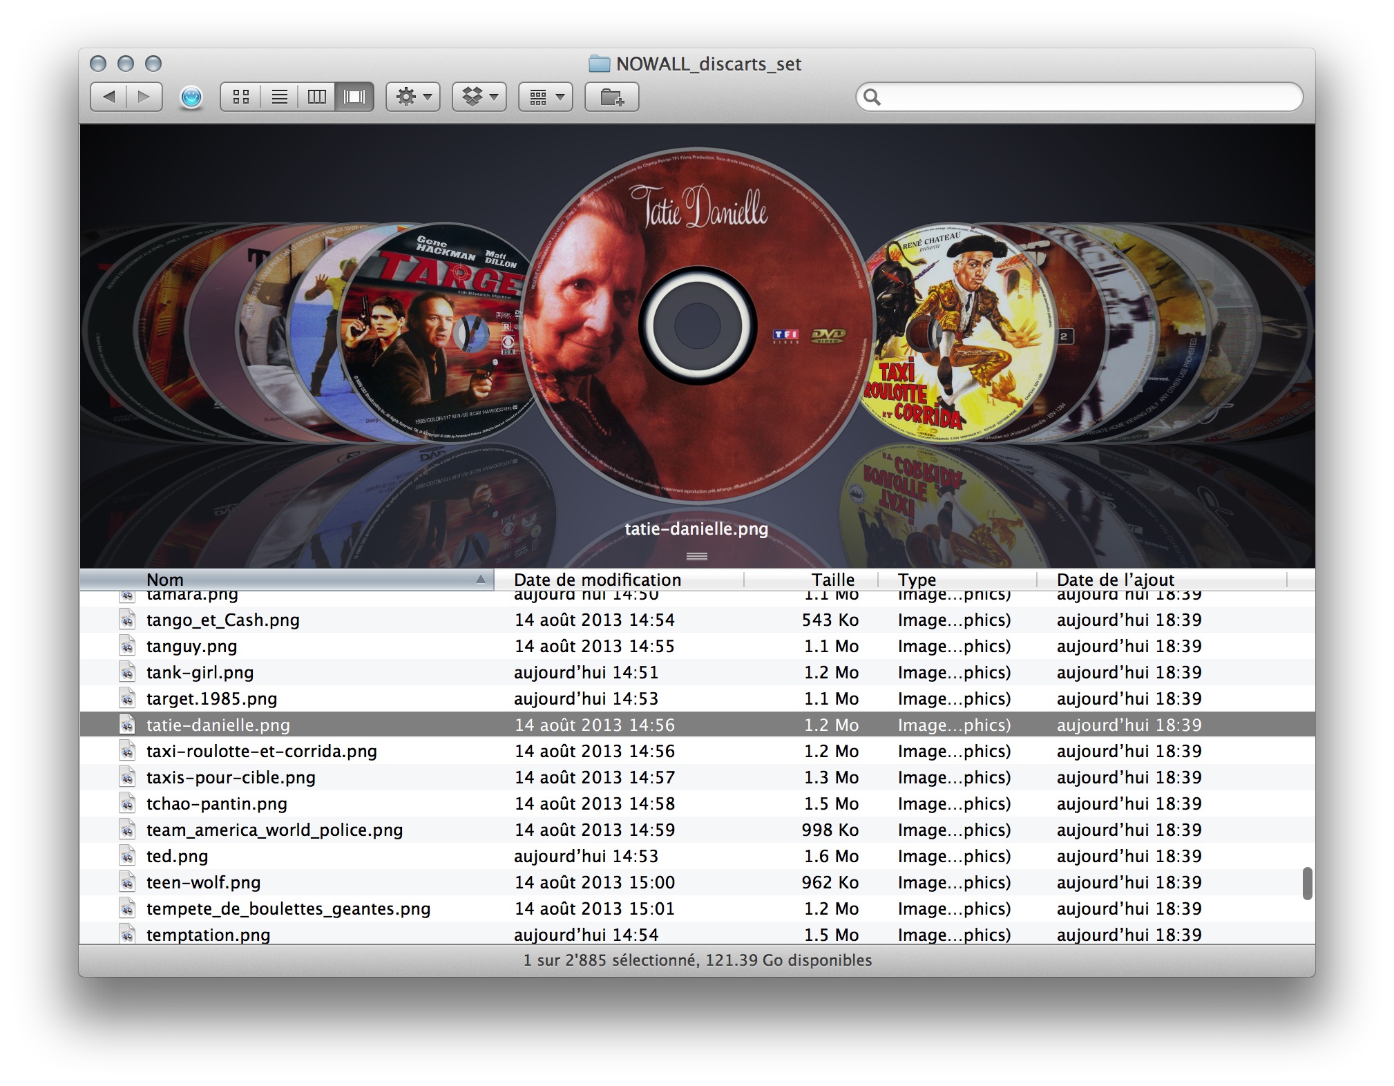The height and width of the screenshot is (1086, 1394).
Task: Click the temptation.png file icon
Action: pyautogui.click(x=127, y=934)
